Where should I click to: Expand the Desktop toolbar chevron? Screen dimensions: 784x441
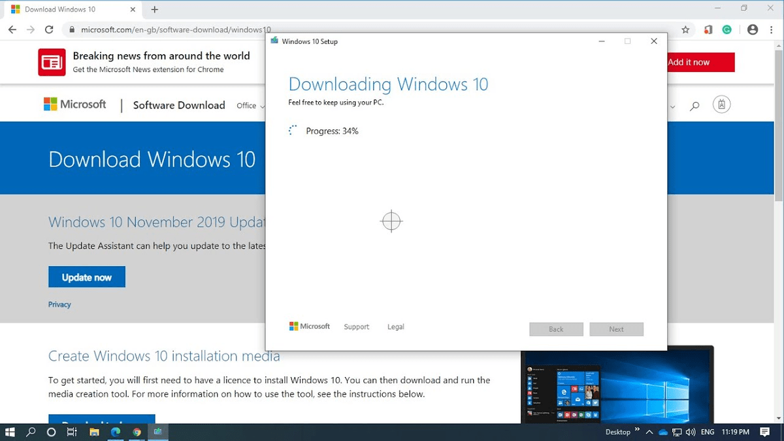click(636, 431)
